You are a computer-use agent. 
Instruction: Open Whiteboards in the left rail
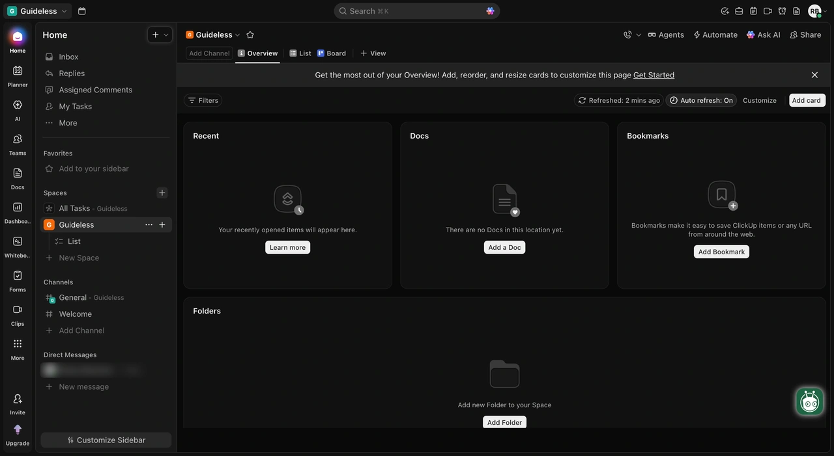[18, 246]
